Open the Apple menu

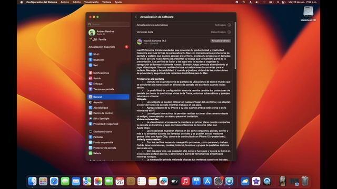pos(22,2)
